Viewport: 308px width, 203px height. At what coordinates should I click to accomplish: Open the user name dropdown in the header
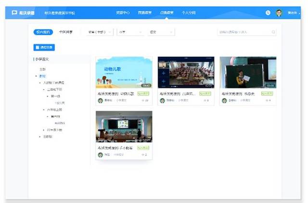tap(294, 13)
